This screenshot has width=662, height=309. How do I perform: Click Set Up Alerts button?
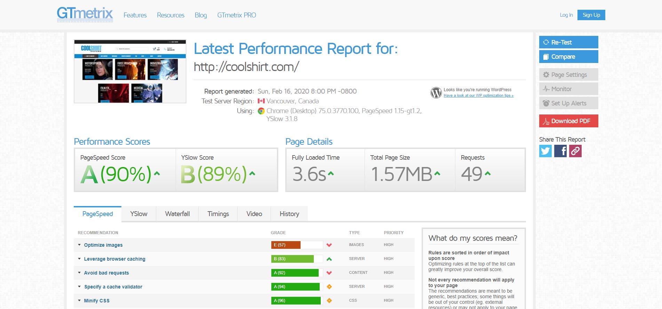tap(569, 103)
